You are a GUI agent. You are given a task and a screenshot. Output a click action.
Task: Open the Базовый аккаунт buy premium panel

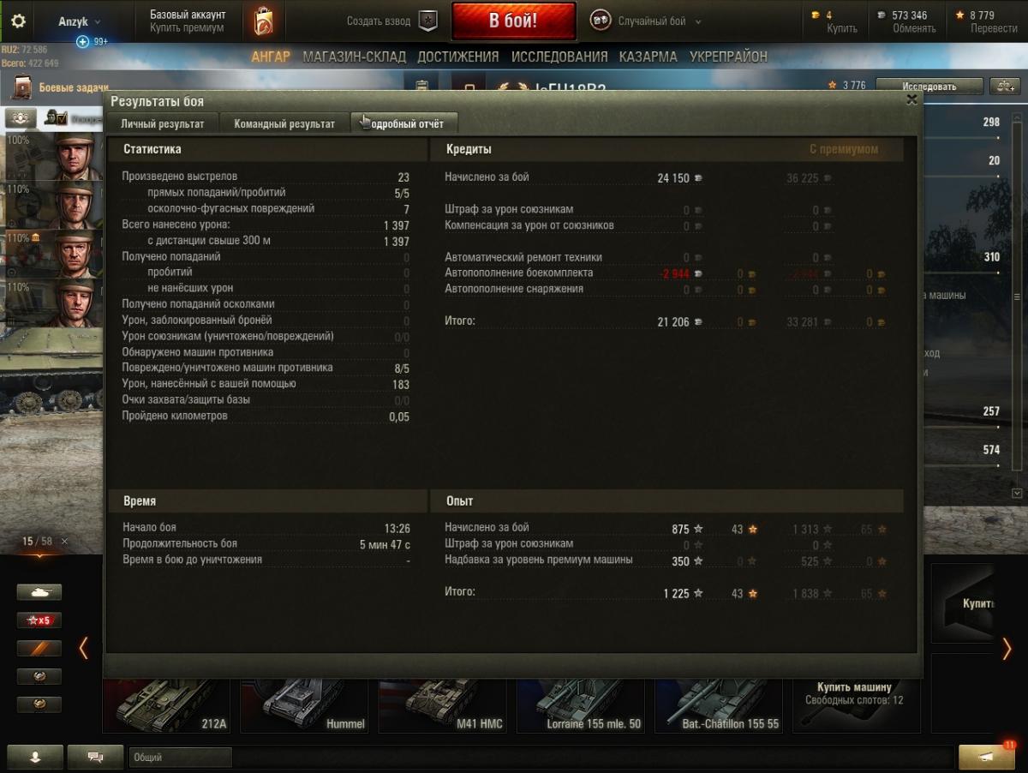point(188,21)
